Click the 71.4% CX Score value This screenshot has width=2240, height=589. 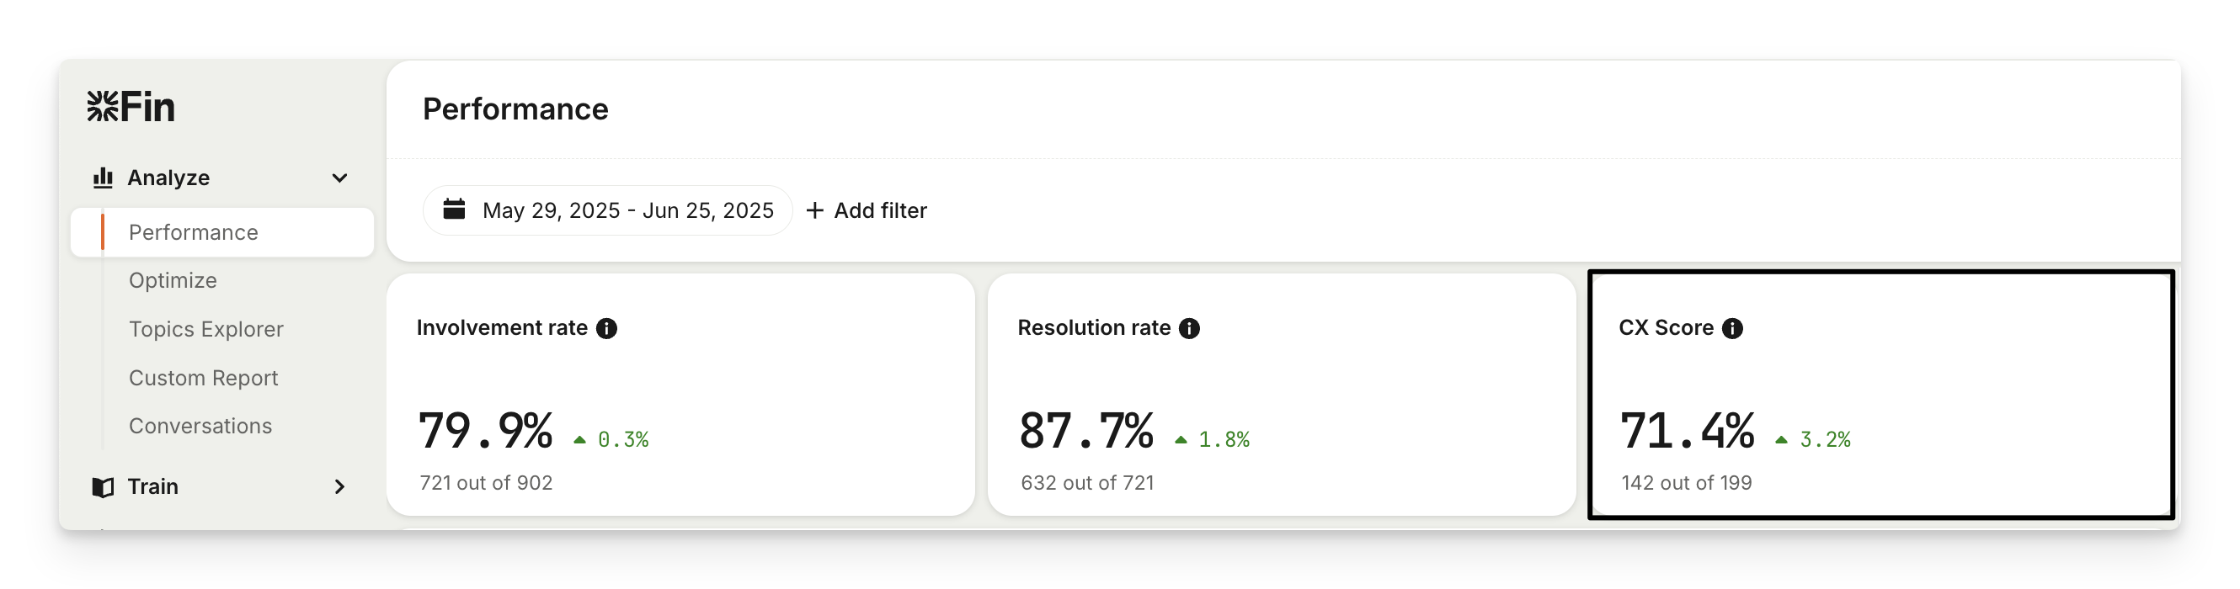pyautogui.click(x=1687, y=431)
